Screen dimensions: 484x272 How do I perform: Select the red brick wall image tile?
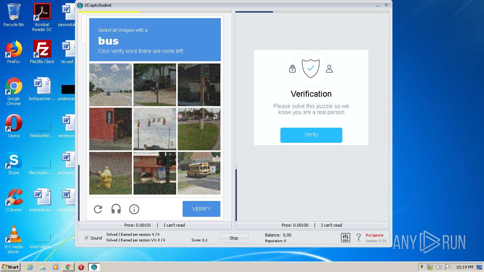click(110, 129)
